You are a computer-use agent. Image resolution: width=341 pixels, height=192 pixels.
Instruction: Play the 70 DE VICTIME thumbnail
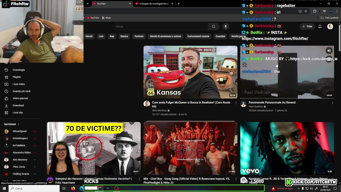(x=94, y=148)
